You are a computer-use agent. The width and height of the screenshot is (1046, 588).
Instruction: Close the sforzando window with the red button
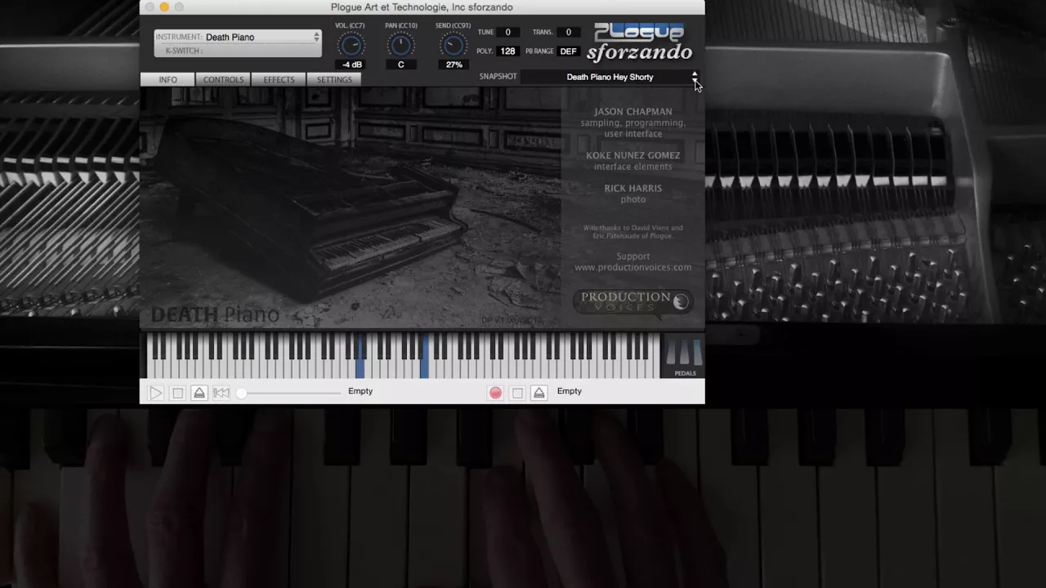pos(150,7)
